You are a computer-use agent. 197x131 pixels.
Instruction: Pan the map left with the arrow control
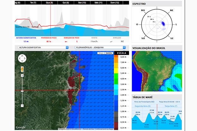(x=20, y=58)
